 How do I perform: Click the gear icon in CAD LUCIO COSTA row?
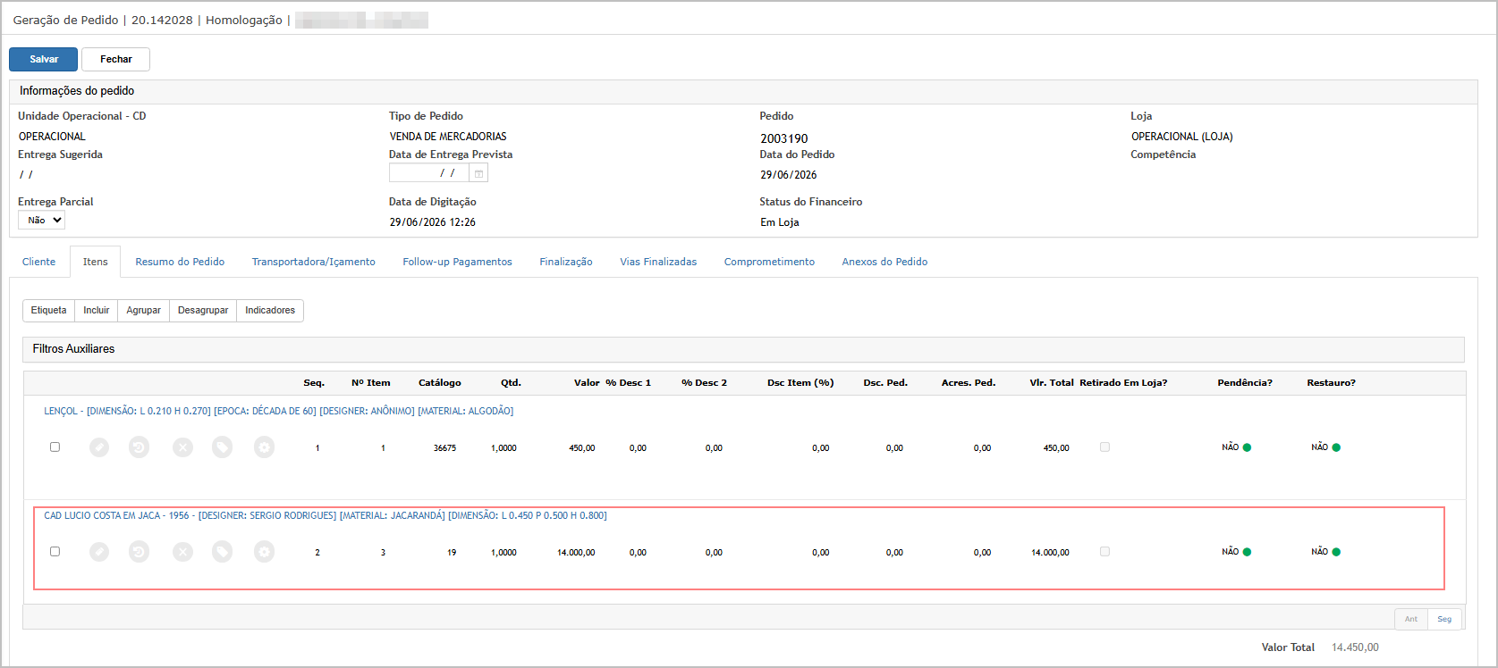pos(264,552)
